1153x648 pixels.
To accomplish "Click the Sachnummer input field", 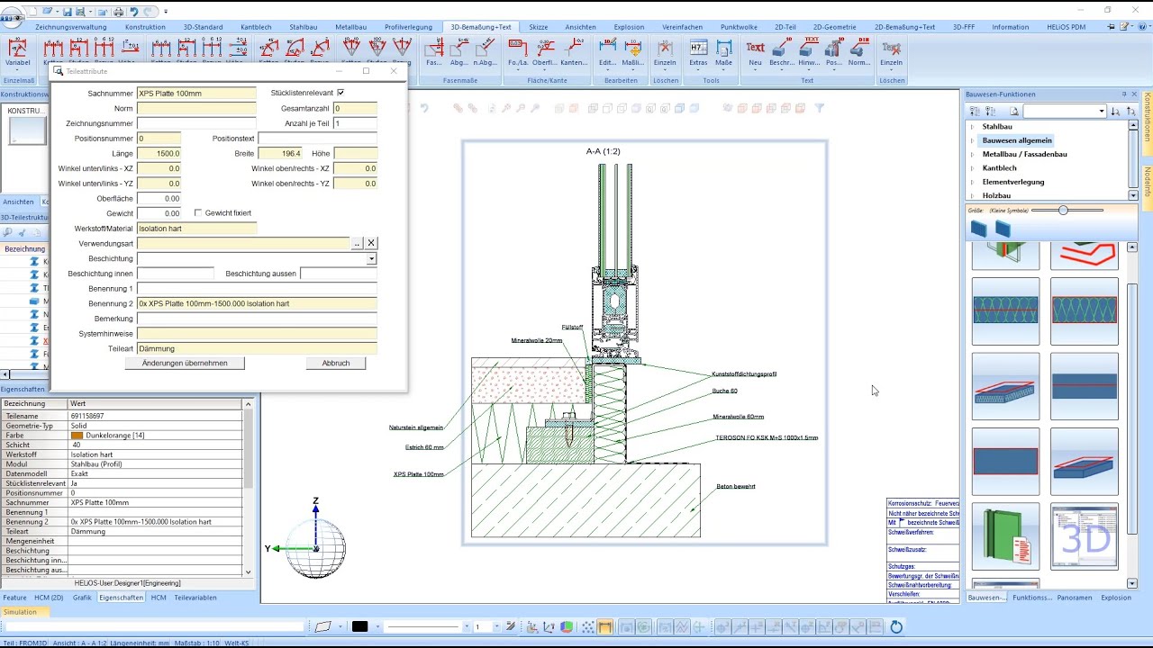I will pos(196,93).
